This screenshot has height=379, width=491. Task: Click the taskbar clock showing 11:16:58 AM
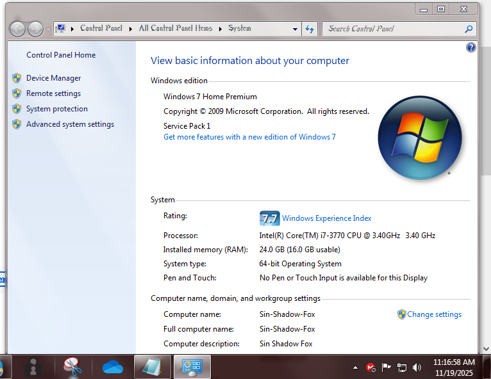454,367
